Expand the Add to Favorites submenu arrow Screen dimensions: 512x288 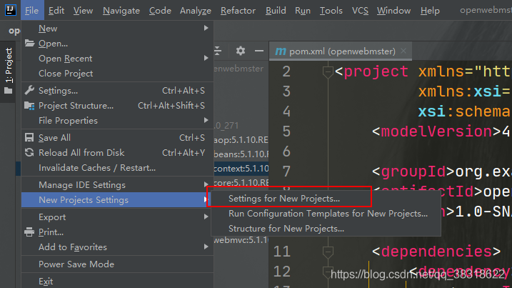point(206,247)
